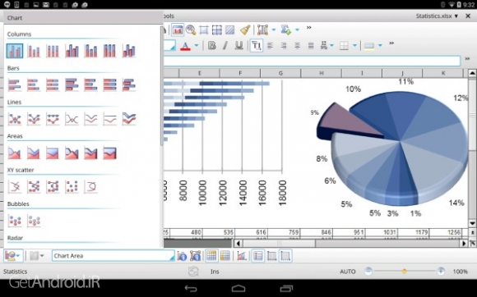Click the AutoSum sigma icon
Screen dimensions: 477x297
coord(285,30)
